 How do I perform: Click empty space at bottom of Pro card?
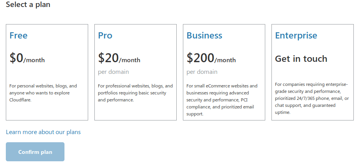point(135,112)
